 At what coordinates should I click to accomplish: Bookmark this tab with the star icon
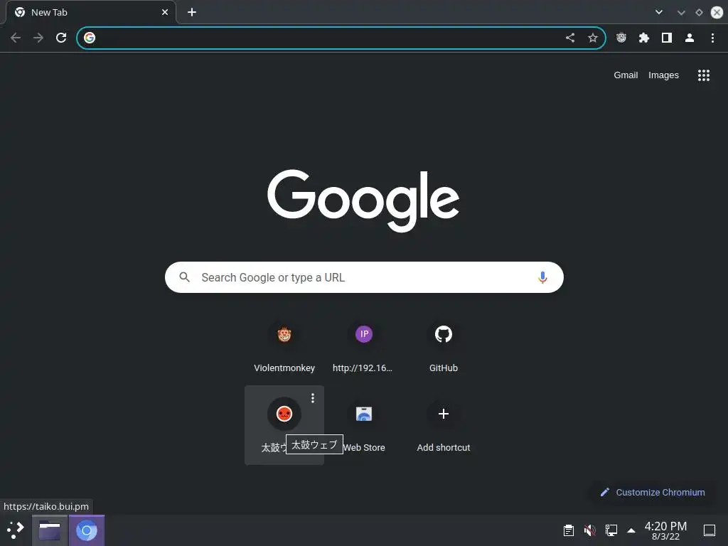[x=593, y=38]
